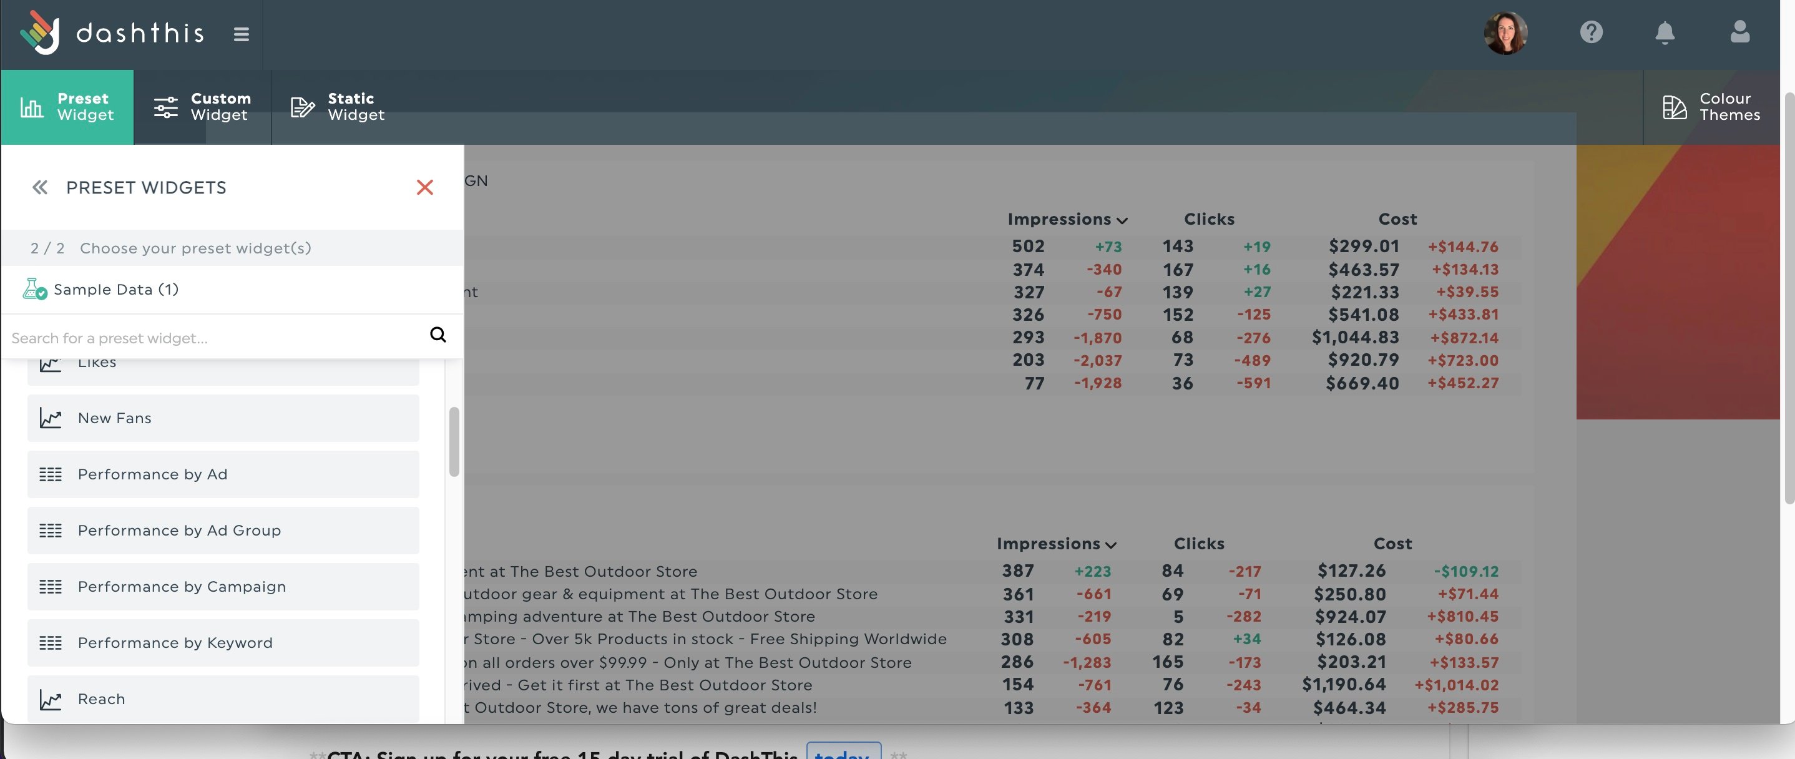The height and width of the screenshot is (759, 1795).
Task: Open the notifications bell icon
Action: tap(1665, 32)
